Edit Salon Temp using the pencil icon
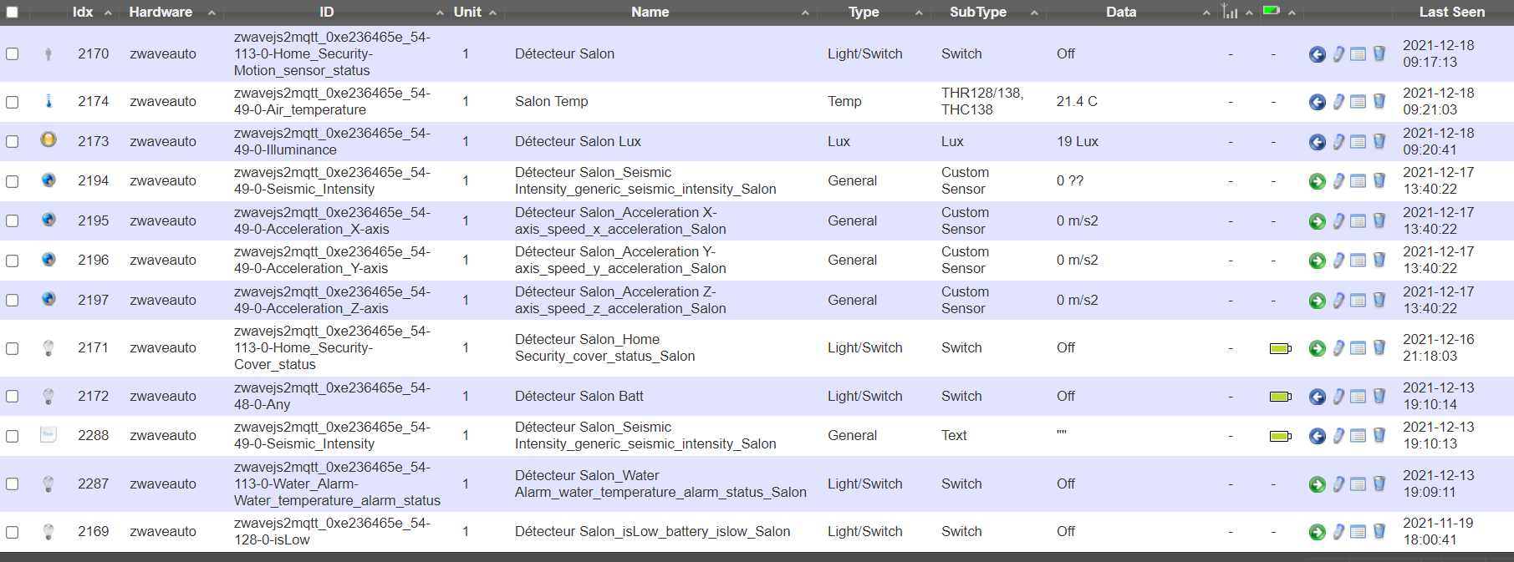Screen dimensions: 1514x562 (1338, 102)
